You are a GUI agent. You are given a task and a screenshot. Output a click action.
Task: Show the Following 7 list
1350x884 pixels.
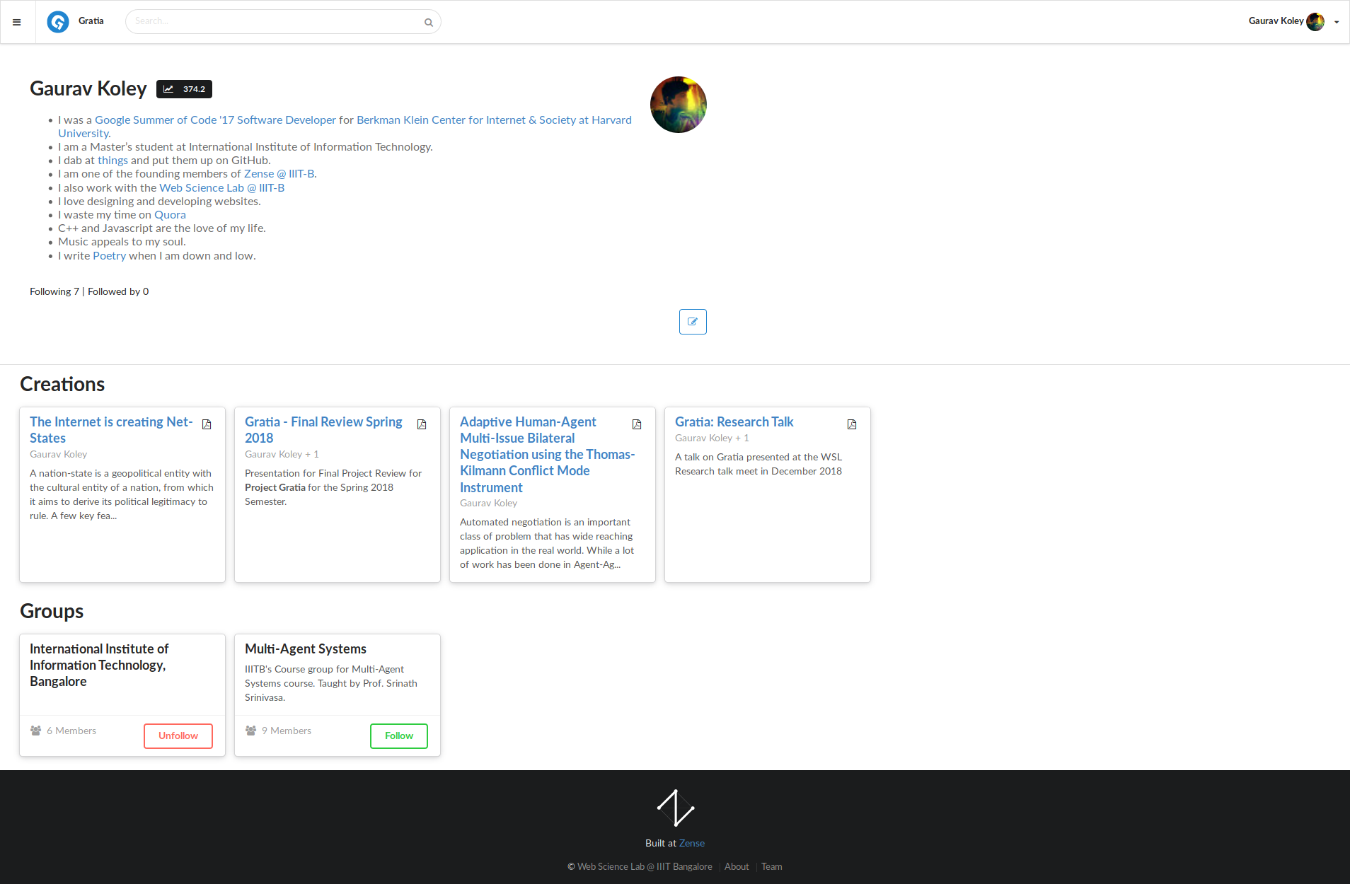[x=54, y=291]
